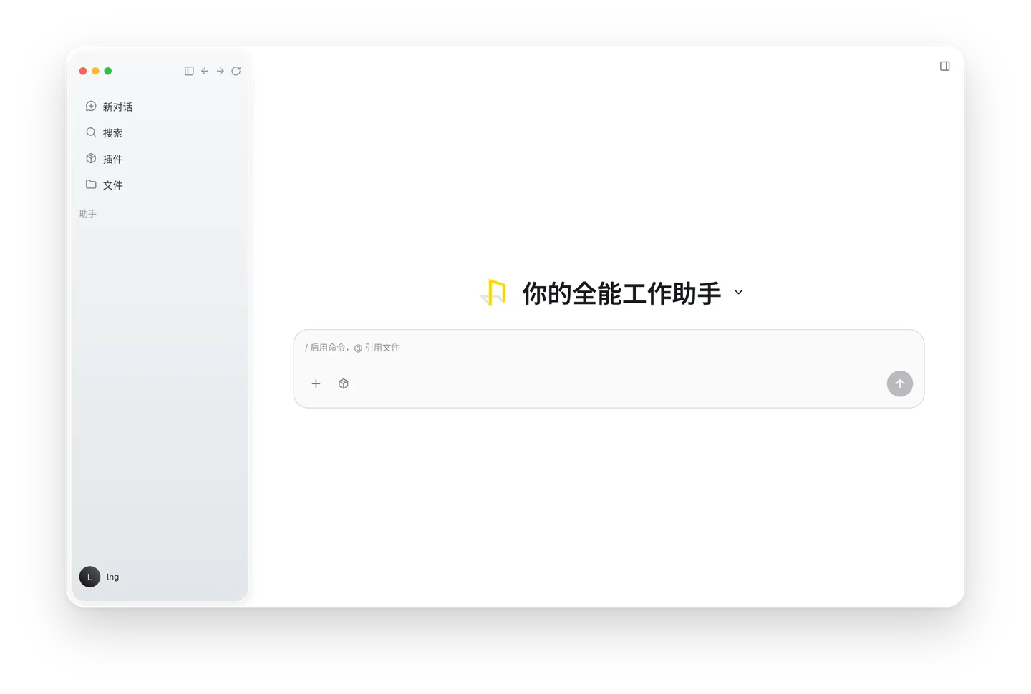The height and width of the screenshot is (694, 1031).
Task: Open the L user avatar
Action: [x=89, y=577]
